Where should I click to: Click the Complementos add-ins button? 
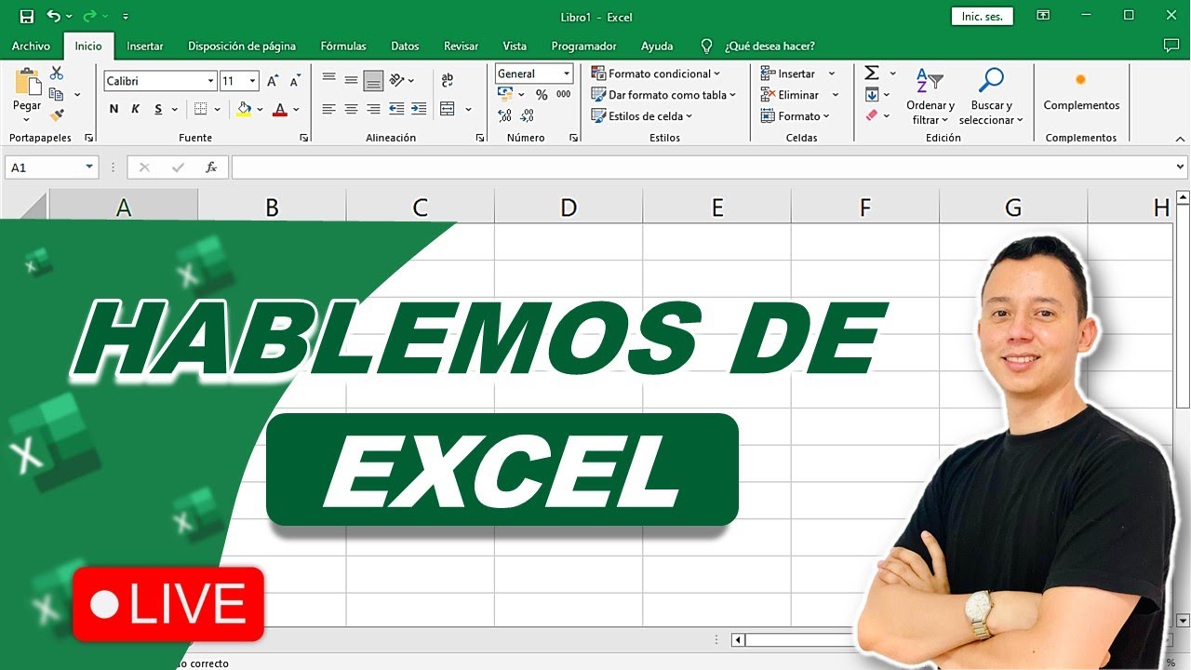coord(1081,91)
